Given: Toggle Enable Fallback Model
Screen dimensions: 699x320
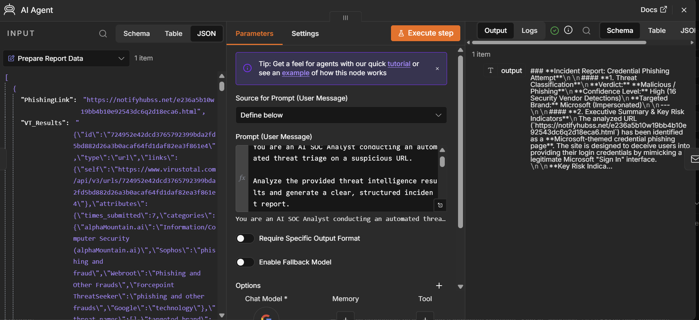Looking at the screenshot, I should [x=245, y=262].
